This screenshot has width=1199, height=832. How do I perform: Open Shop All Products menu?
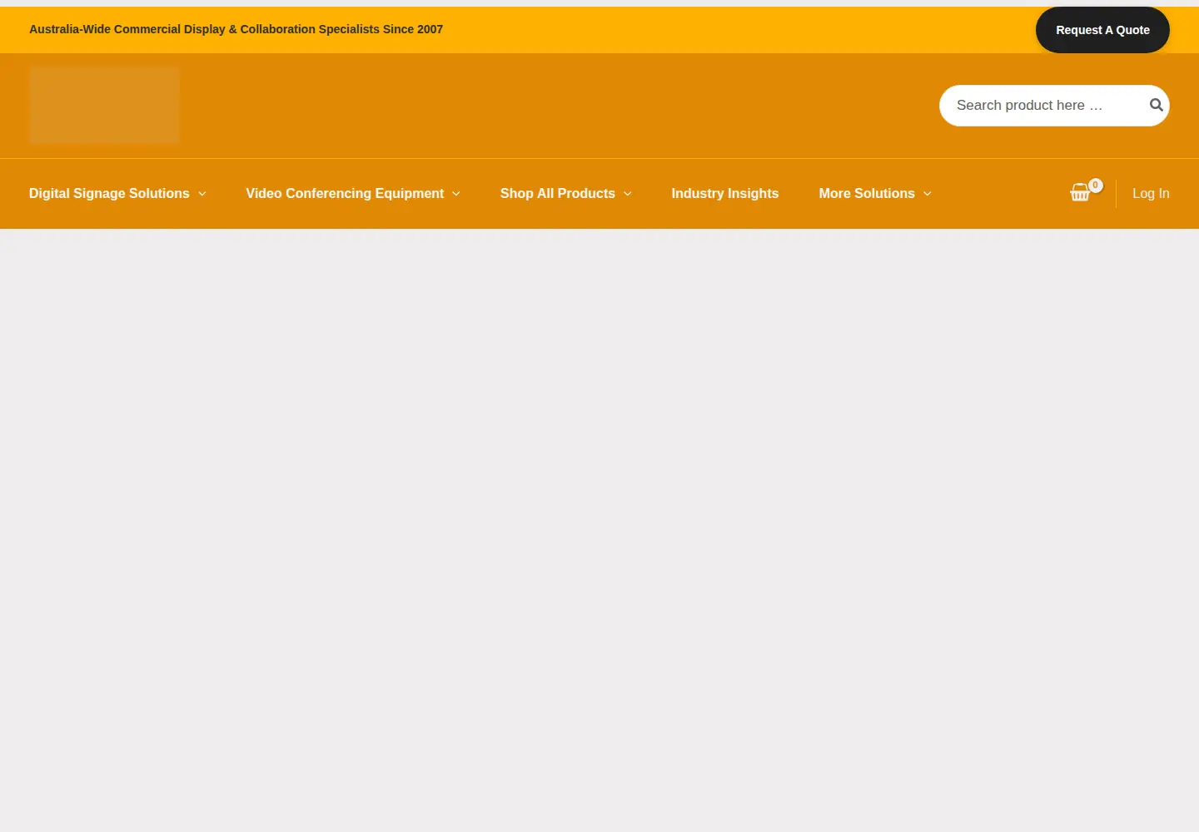(557, 193)
